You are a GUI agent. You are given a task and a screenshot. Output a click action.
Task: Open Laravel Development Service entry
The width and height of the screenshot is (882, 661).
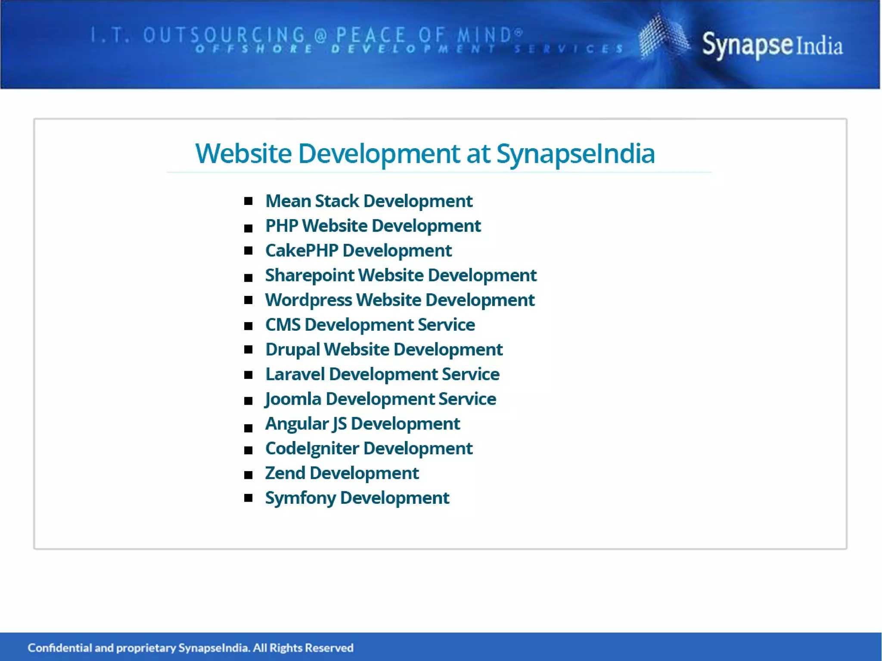tap(382, 374)
